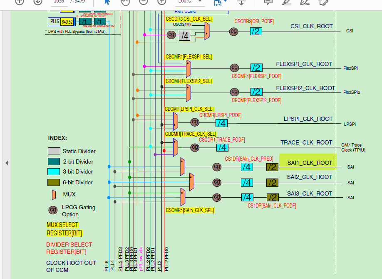Click the yellow 649.52 frequency value
This screenshot has height=279, width=382.
point(67,22)
